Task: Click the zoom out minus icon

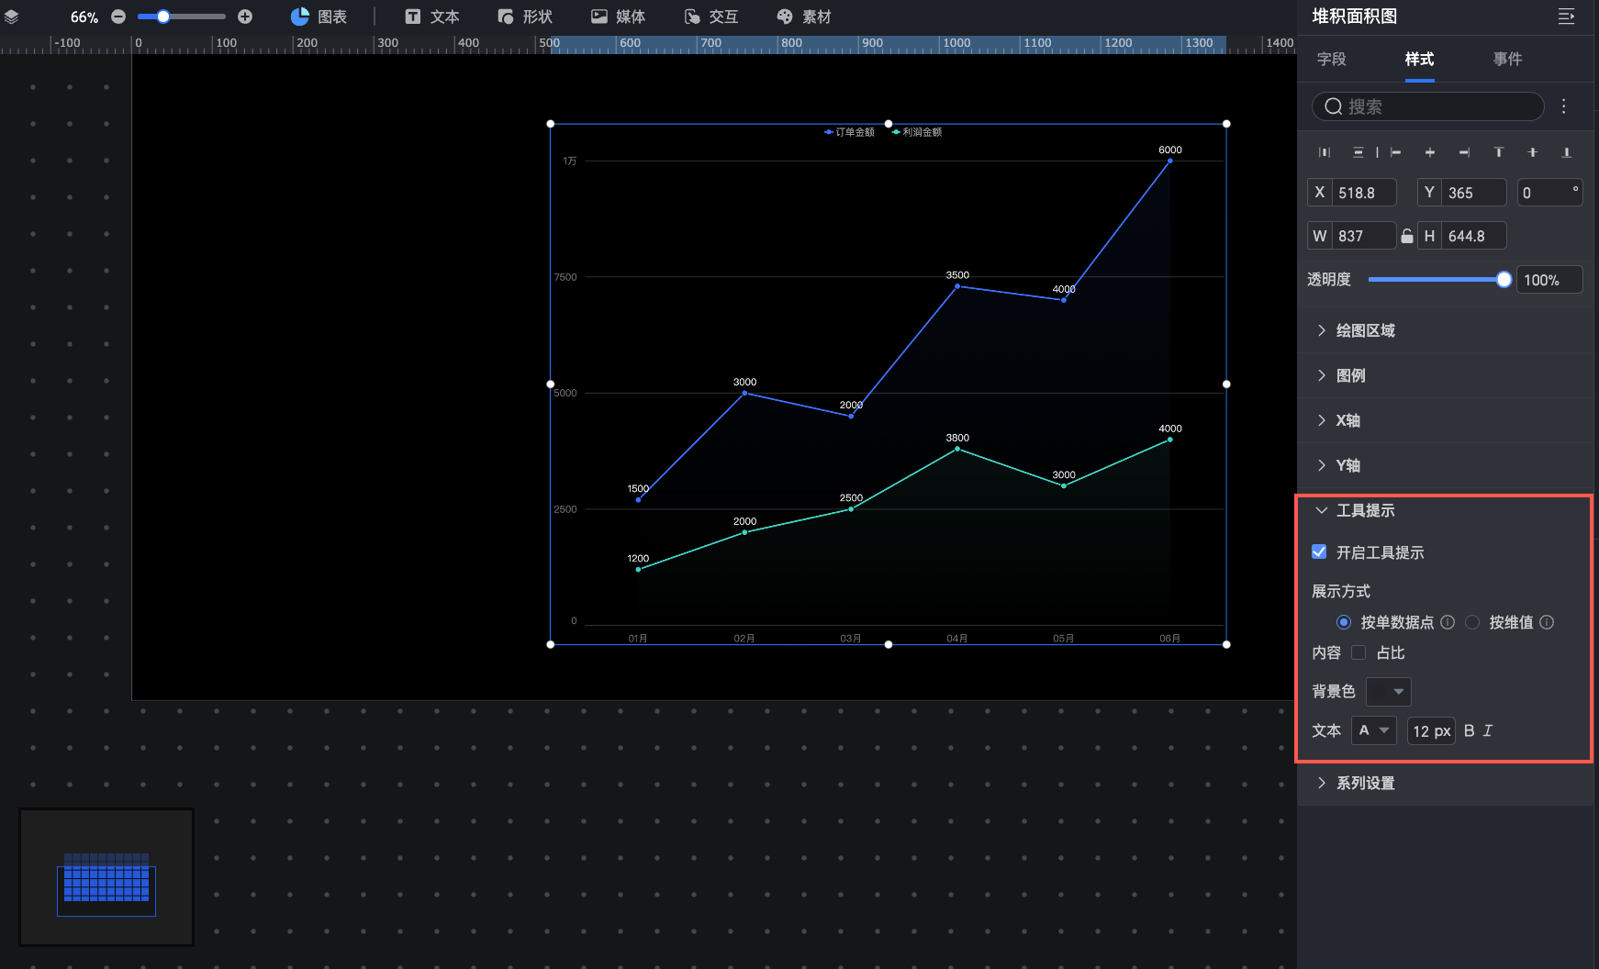Action: point(118,17)
